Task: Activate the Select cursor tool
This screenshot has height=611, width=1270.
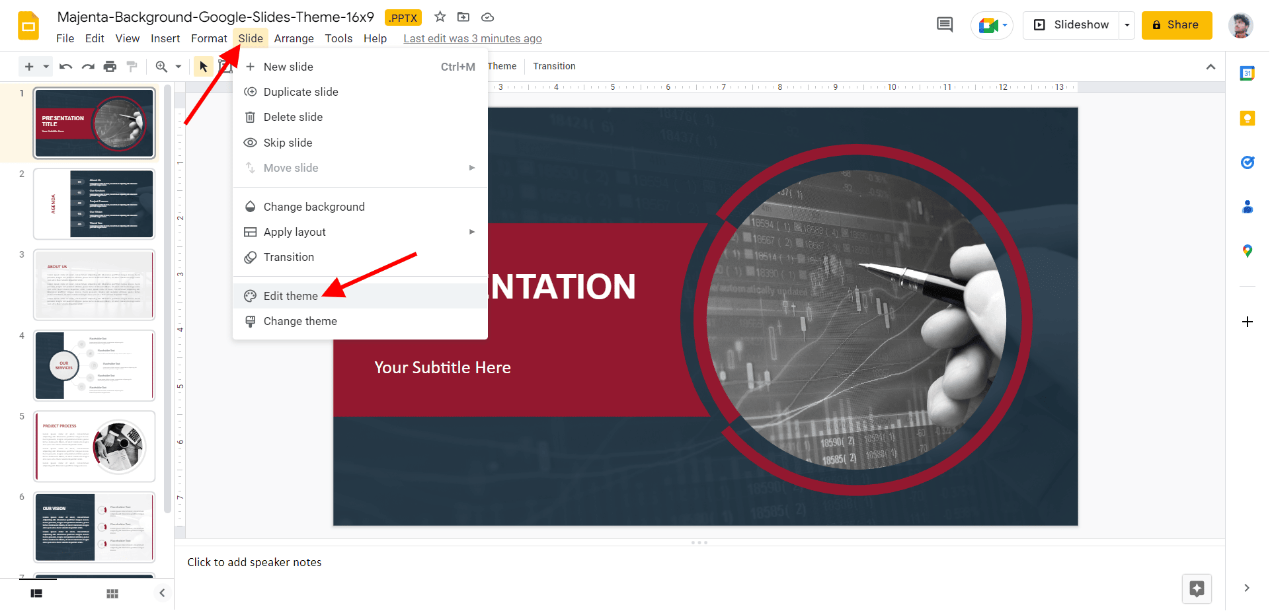Action: coord(204,66)
